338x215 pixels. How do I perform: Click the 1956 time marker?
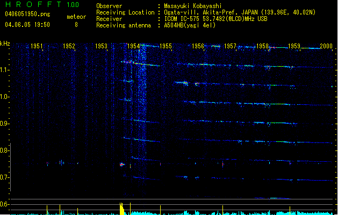[x=198, y=46]
